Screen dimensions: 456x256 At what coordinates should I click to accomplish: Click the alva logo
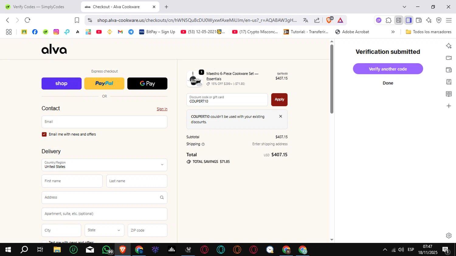point(54,49)
